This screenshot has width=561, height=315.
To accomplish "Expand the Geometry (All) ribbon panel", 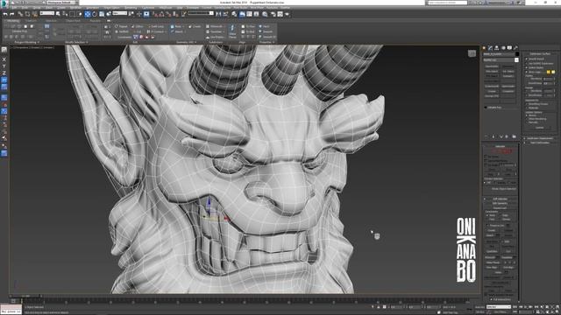I will click(185, 42).
